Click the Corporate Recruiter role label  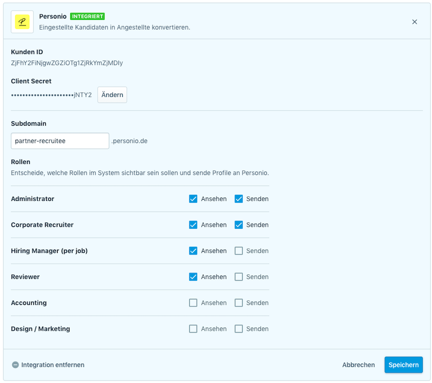coord(42,225)
